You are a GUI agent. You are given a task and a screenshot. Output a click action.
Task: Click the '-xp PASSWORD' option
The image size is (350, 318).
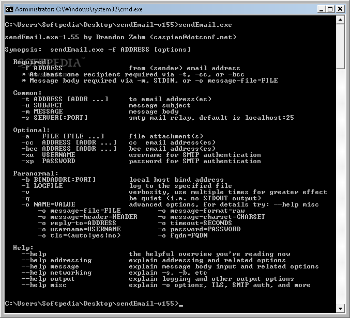click(x=48, y=161)
